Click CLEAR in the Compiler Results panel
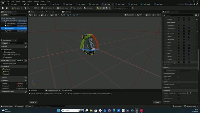200x113 pixels. coord(157,102)
